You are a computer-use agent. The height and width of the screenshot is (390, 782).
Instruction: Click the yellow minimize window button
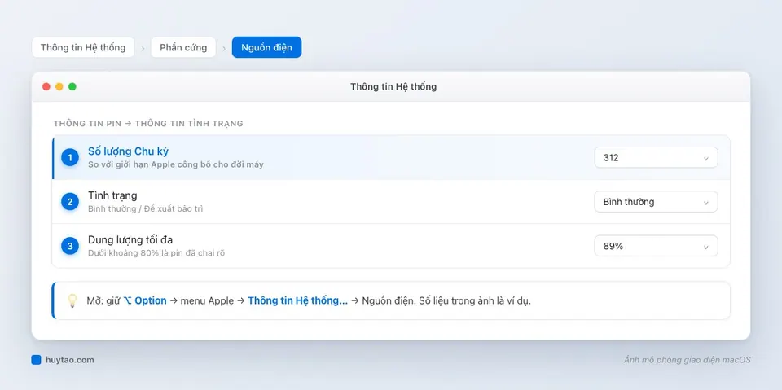point(59,87)
